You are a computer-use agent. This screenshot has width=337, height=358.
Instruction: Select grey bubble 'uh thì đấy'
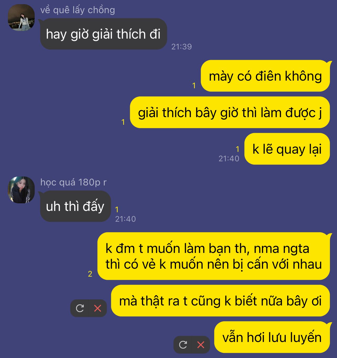coord(75,206)
